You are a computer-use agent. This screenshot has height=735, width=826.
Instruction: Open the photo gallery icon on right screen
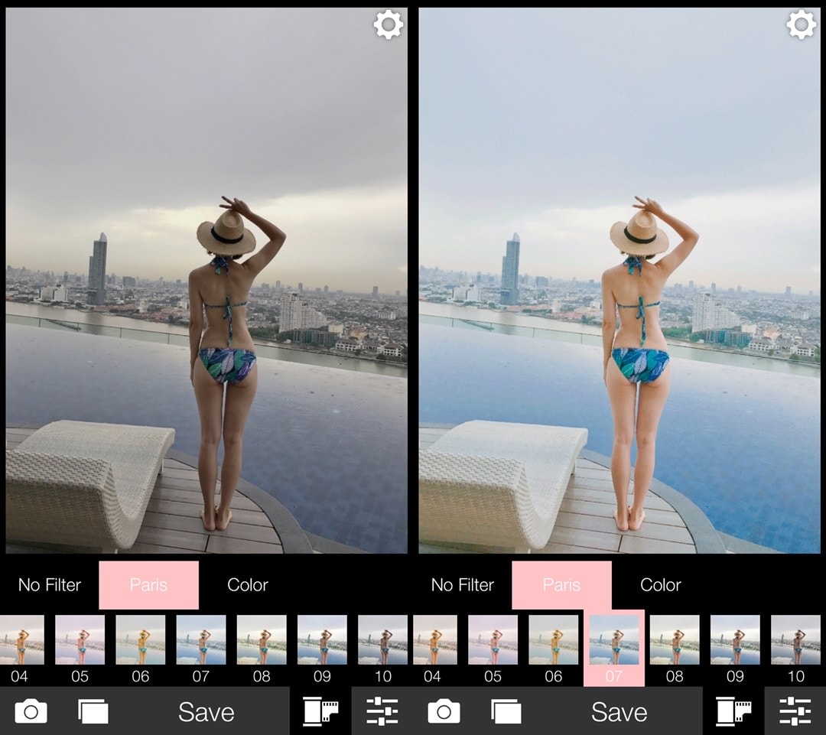point(506,712)
